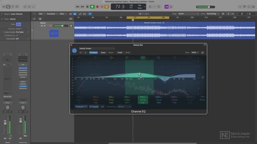Open Mixer icon in control bar
This screenshot has height=144, width=257.
29,7
